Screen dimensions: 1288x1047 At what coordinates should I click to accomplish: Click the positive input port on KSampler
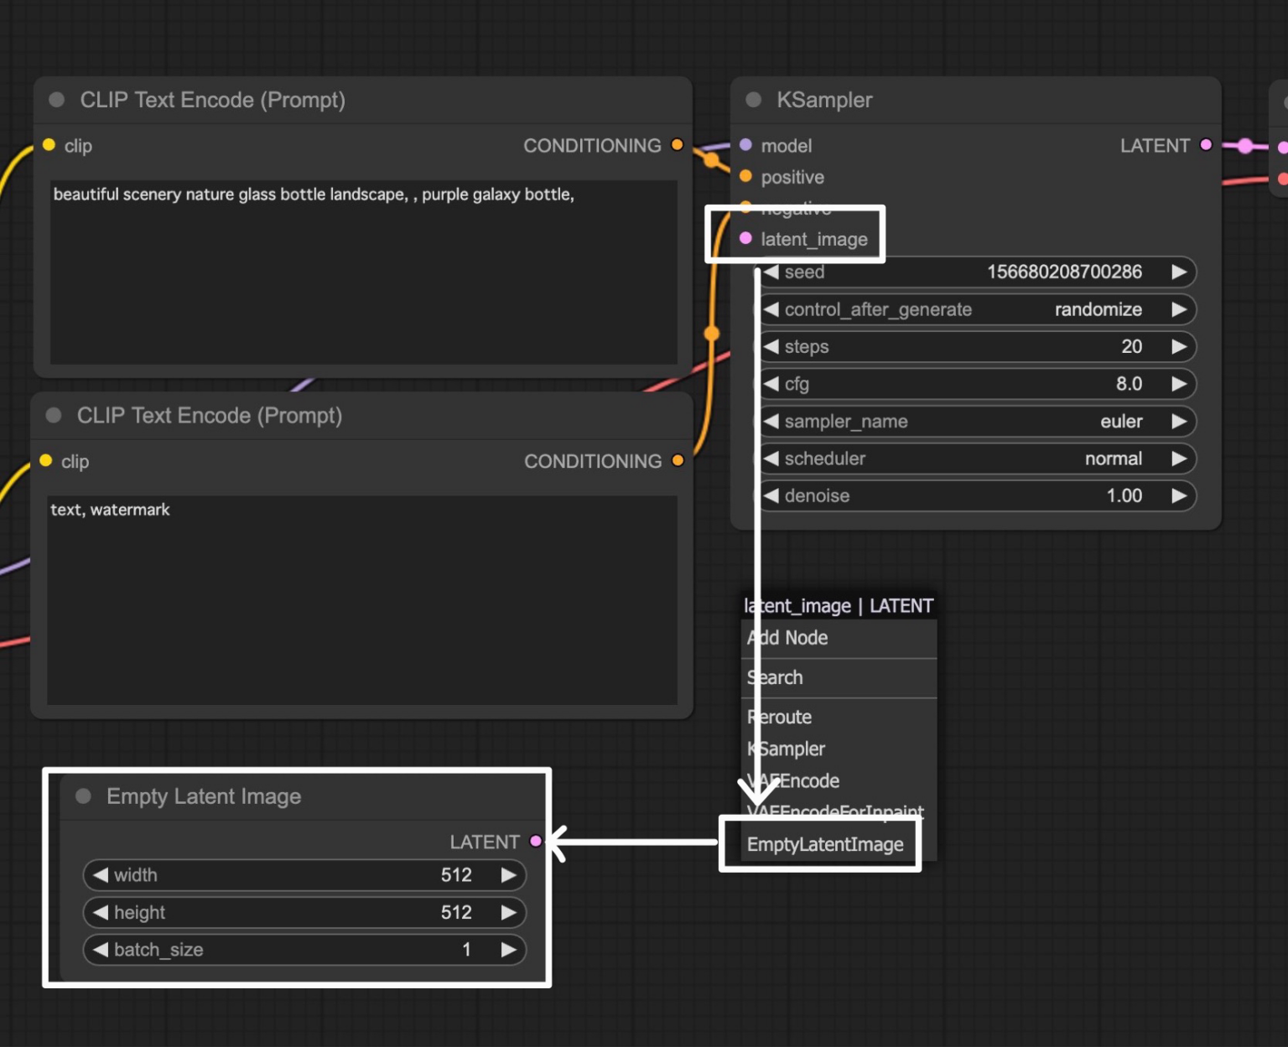click(745, 177)
